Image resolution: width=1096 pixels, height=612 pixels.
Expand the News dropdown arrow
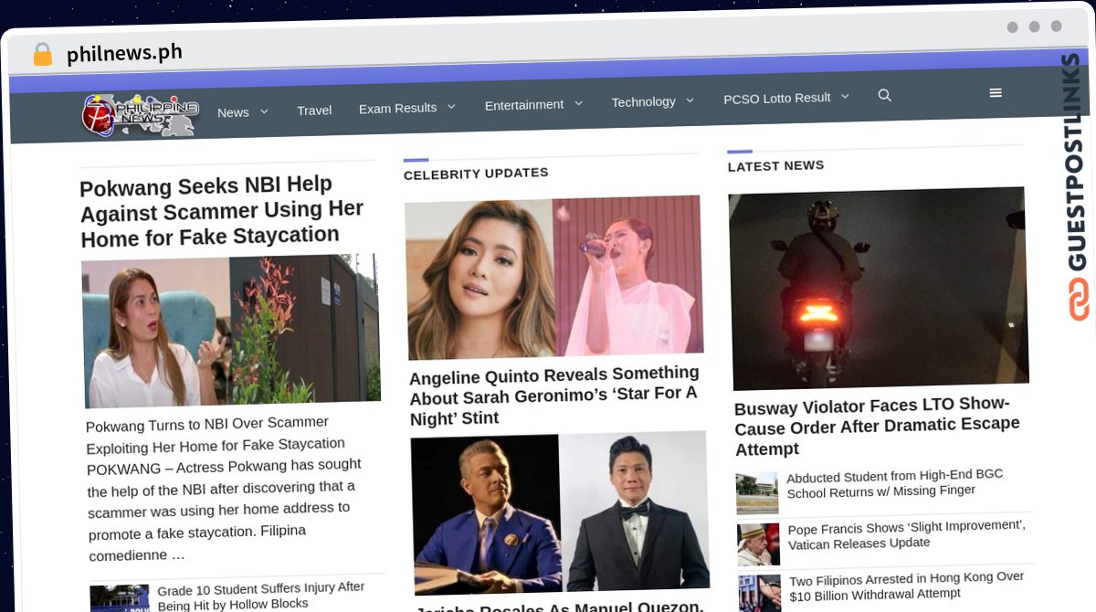[x=264, y=111]
